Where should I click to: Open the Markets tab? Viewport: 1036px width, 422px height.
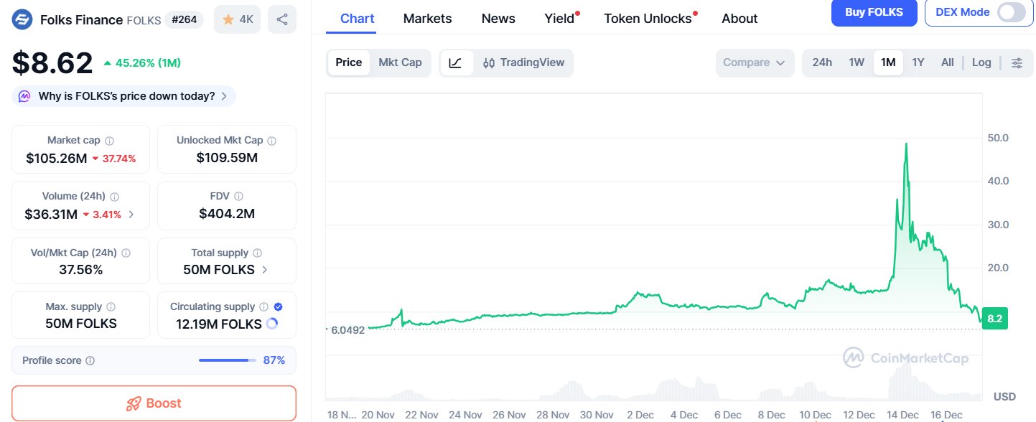[427, 19]
